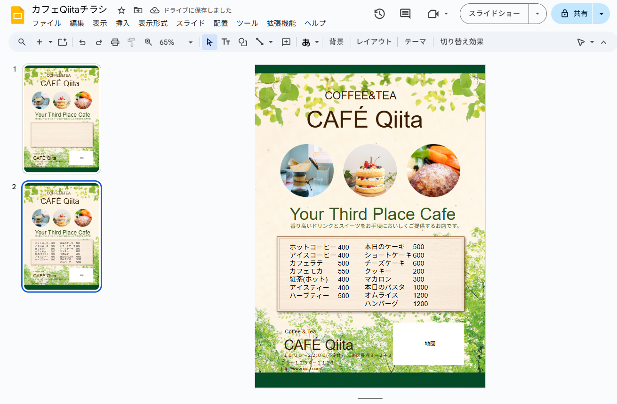Click the Your Third Place Cafe text
Screen dimensions: 617x404
coord(373,214)
